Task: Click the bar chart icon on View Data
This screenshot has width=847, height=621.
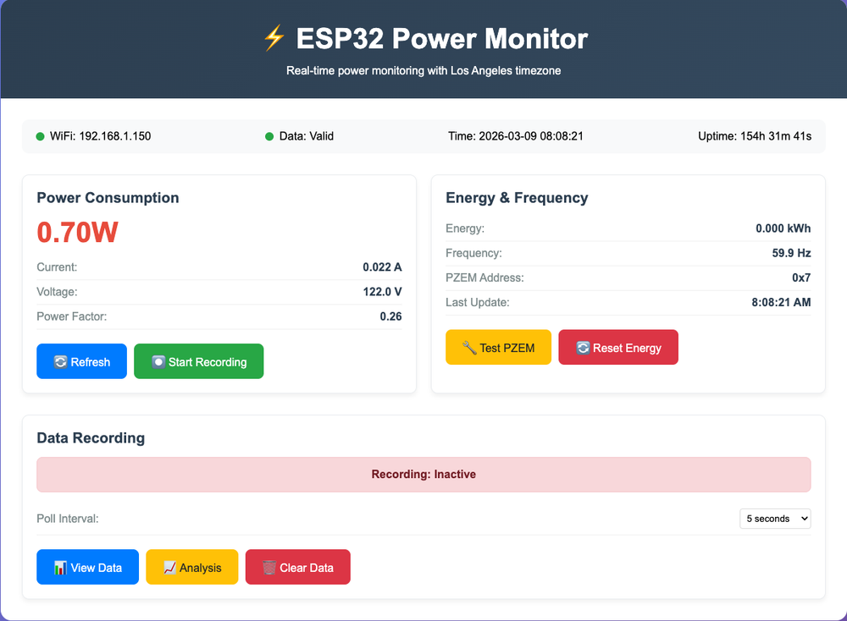Action: point(60,567)
